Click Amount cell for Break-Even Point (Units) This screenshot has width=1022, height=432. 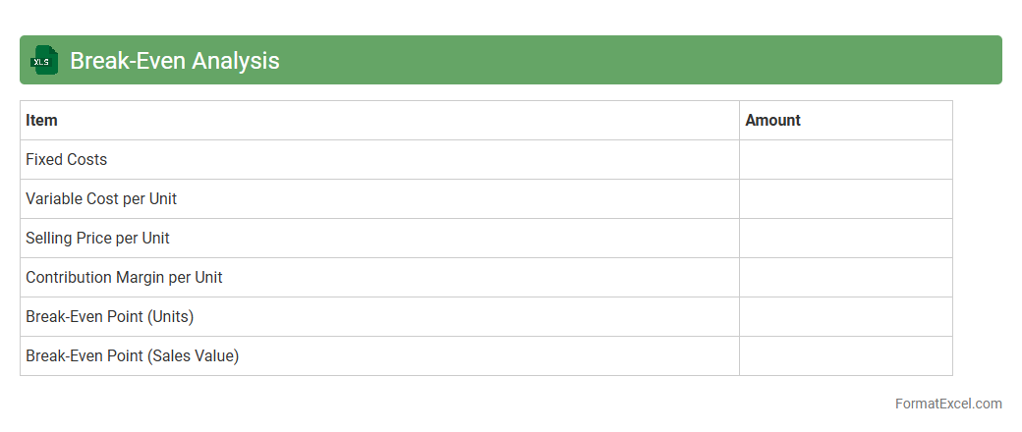tap(845, 317)
